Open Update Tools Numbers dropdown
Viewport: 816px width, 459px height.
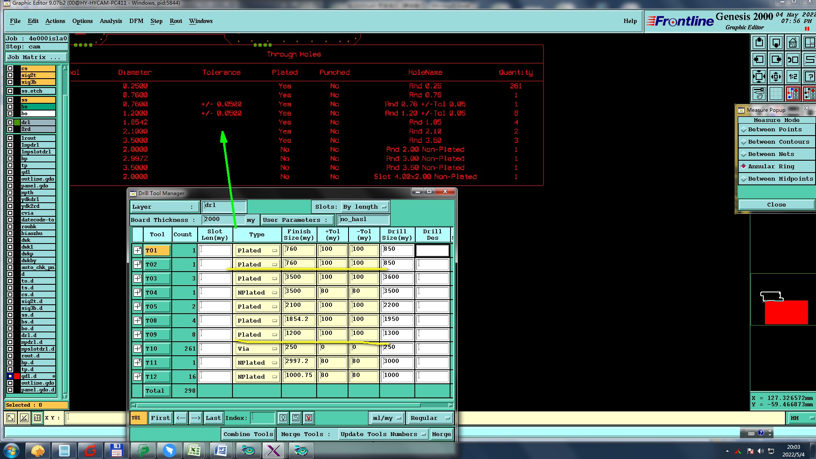coord(382,434)
